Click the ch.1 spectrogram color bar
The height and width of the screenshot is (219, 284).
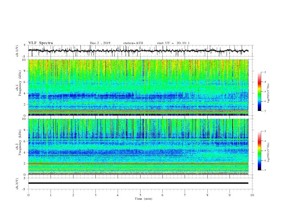259,92
